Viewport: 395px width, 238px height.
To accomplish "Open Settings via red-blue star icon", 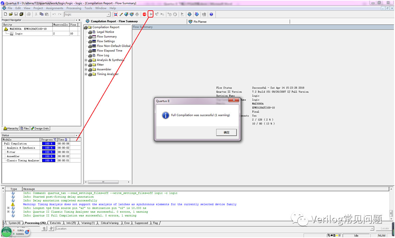I will point(115,14).
